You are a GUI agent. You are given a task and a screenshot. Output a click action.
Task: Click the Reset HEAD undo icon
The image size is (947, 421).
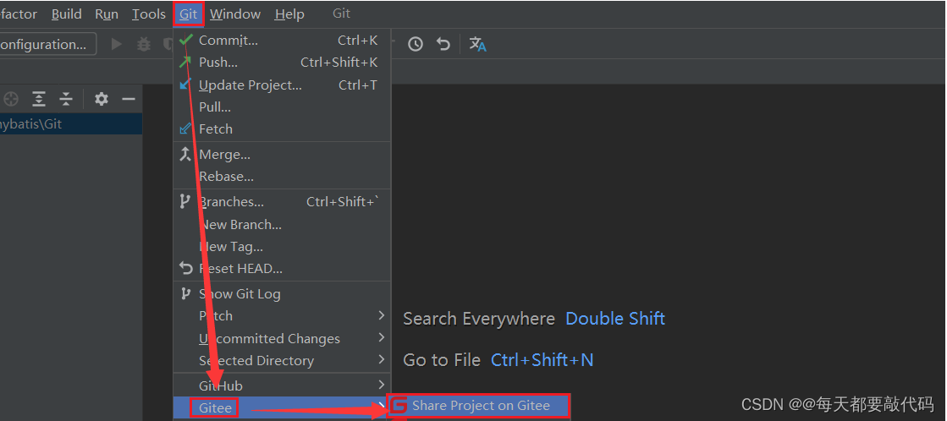pos(186,268)
